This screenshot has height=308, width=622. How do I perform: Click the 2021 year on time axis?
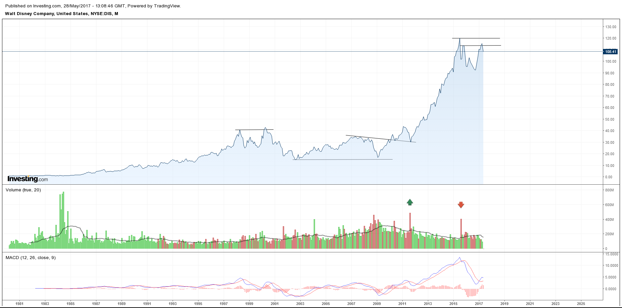[530, 304]
